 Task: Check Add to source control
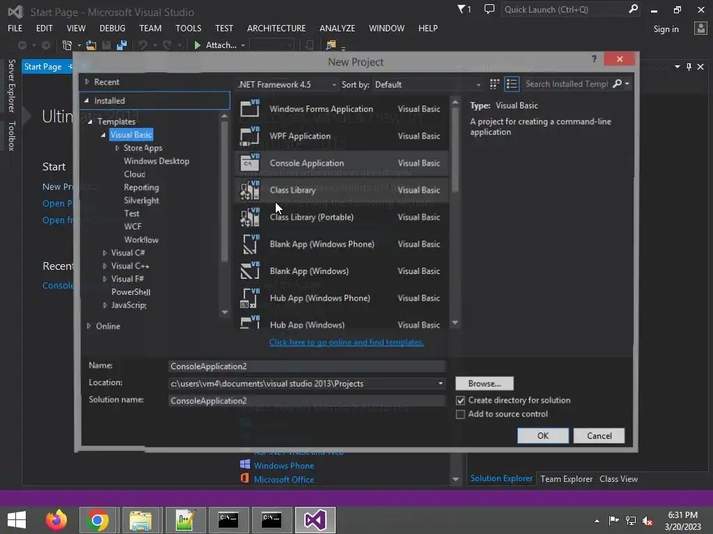460,414
